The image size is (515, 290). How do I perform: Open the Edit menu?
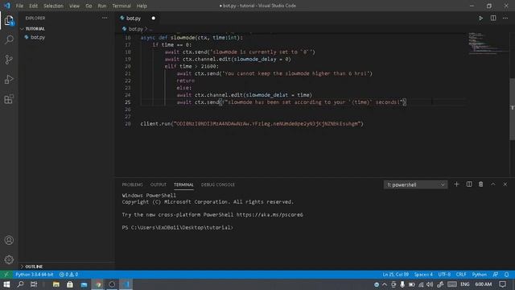33,6
